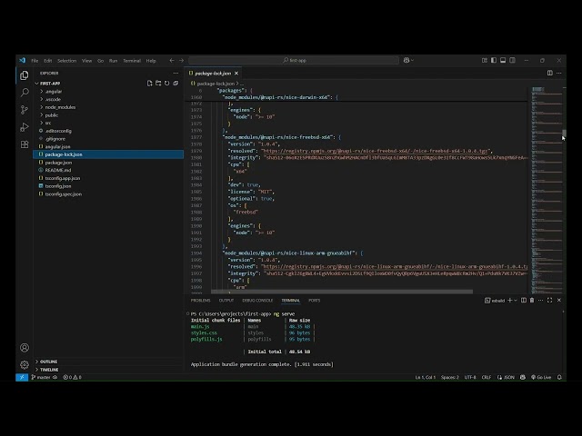Open Manage gear settings icon
This screenshot has height=436, width=582.
click(25, 365)
